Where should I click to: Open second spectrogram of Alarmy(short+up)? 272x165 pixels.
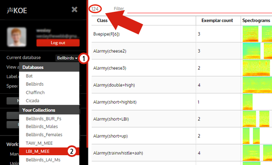click(x=256, y=136)
